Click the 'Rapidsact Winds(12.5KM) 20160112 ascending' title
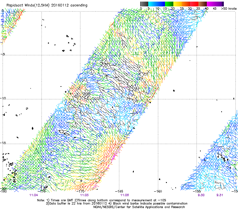 47,5
